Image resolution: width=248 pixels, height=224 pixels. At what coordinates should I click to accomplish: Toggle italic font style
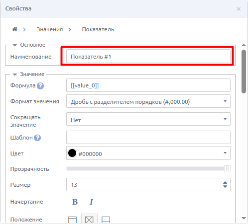tap(91, 202)
